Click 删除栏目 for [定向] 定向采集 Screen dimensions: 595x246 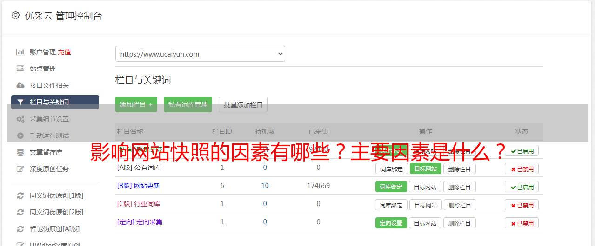point(459,223)
